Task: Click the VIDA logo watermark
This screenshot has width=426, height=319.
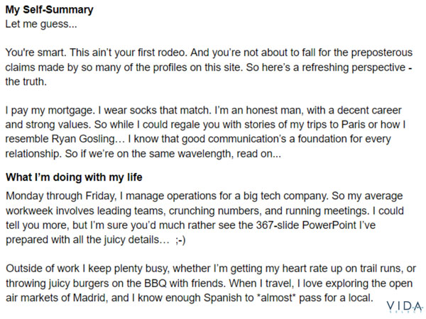Action: pyautogui.click(x=405, y=308)
